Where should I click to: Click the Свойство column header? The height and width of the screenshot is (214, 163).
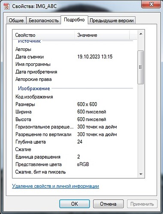click(44, 35)
